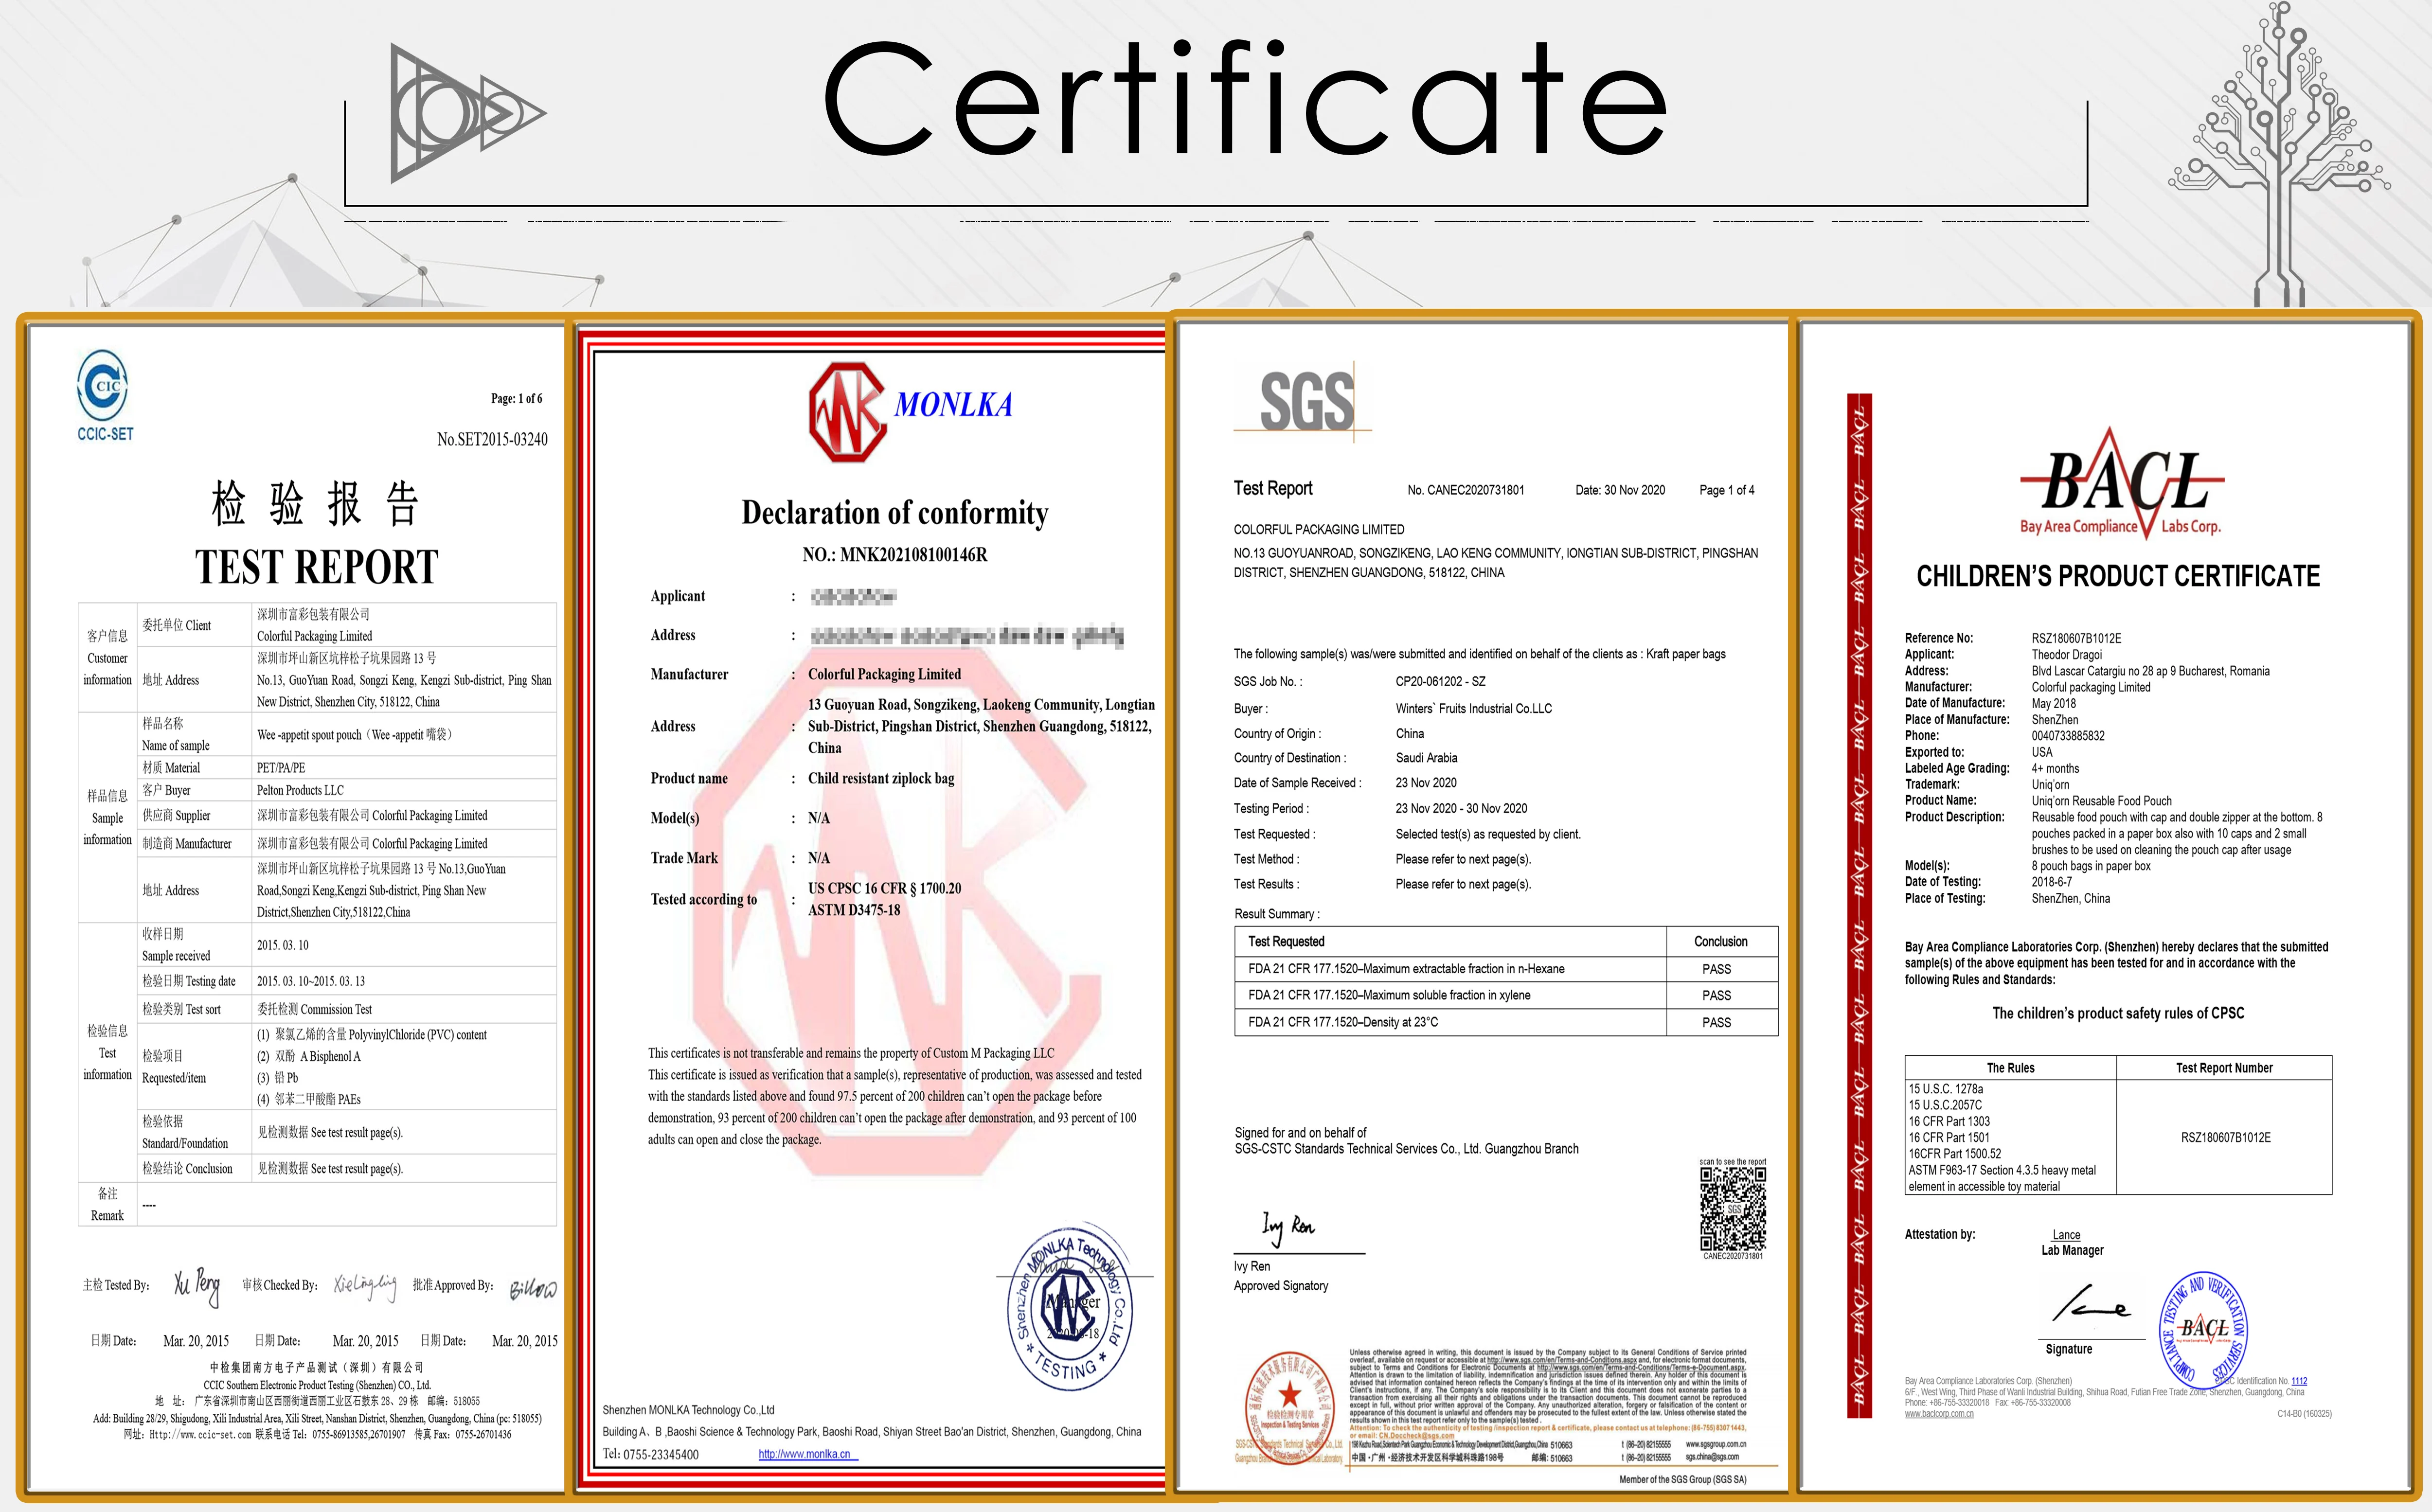Screen dimensions: 2432x1512
Task: Select the CCIC Test Report certificate image
Action: (296, 908)
